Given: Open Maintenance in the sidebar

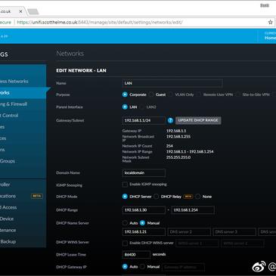Looking at the screenshot, I should [x=23, y=230].
